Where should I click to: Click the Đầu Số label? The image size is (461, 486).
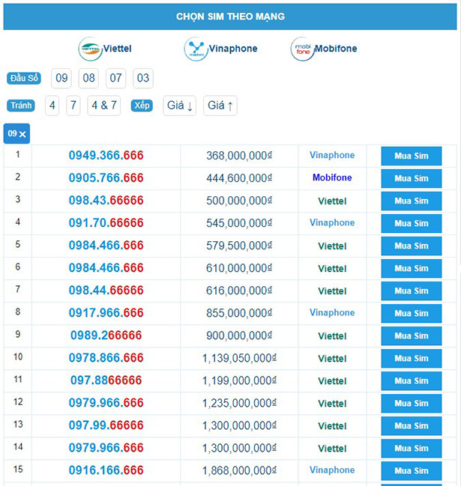point(24,78)
